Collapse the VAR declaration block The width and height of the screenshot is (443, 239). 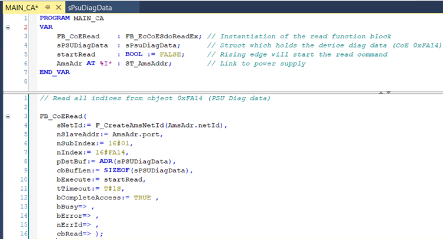pyautogui.click(x=8, y=27)
